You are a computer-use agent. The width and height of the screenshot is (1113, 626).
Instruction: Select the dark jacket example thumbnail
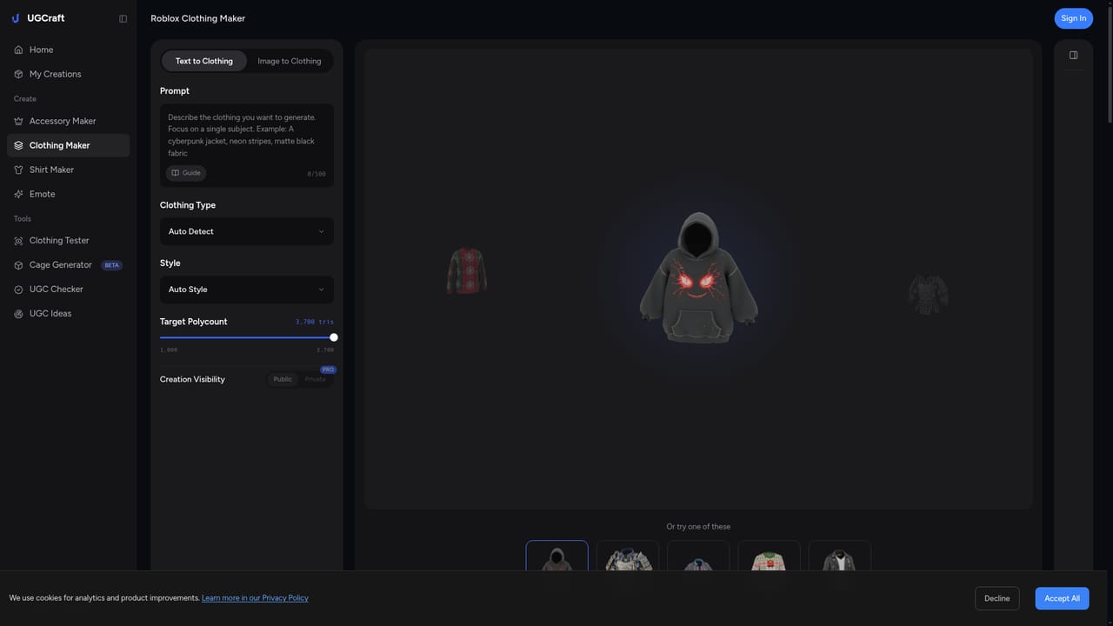pyautogui.click(x=839, y=556)
